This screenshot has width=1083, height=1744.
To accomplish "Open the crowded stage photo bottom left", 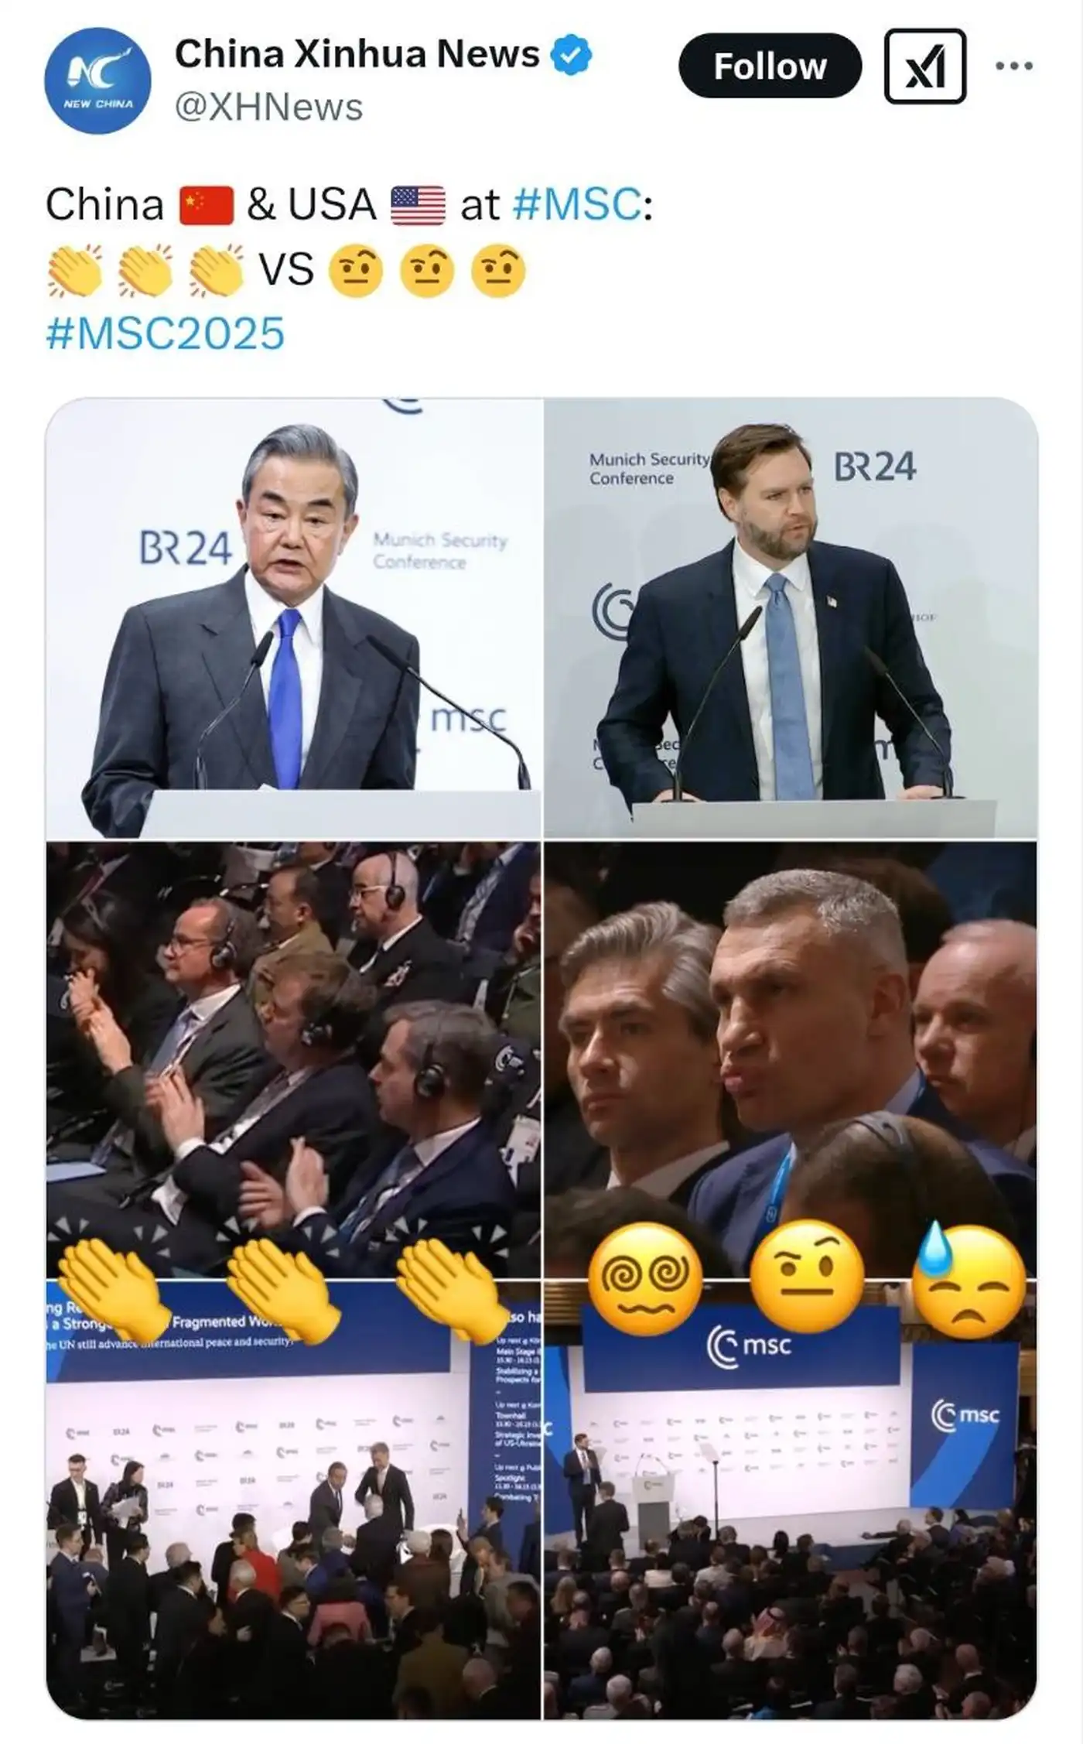I will point(294,1499).
